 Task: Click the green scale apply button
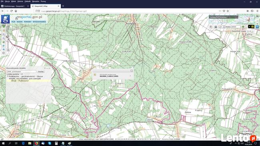(x=243, y=27)
